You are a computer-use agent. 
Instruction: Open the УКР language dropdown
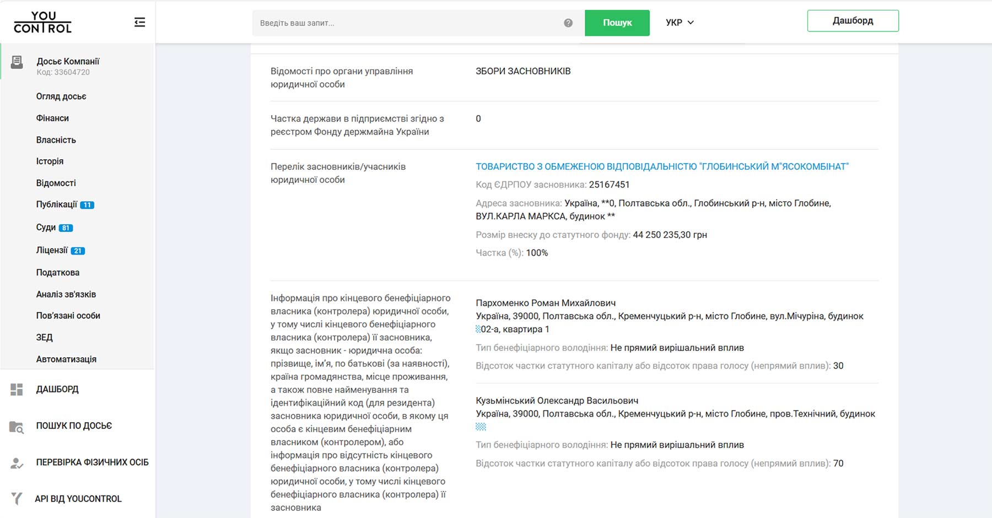pyautogui.click(x=680, y=23)
